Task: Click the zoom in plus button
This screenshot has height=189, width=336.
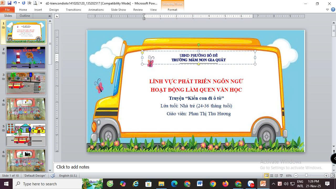Action: (326, 176)
